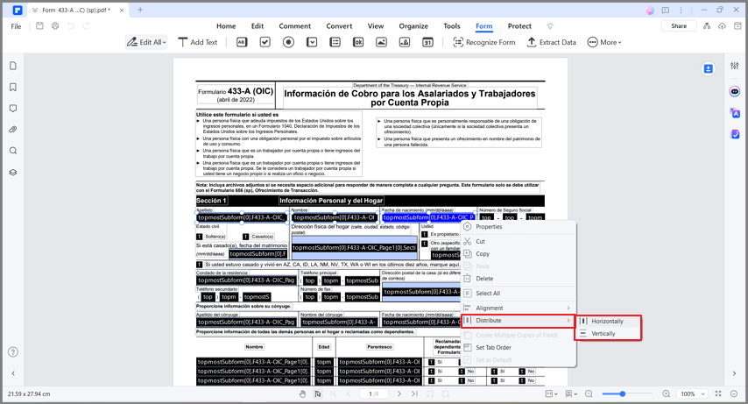Add a list box form control

(x=335, y=42)
